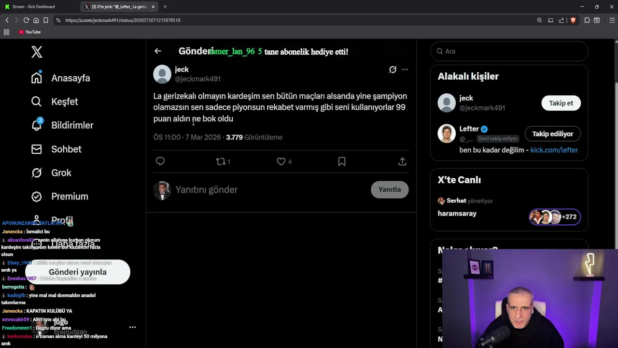618x348 pixels.
Task: Click the sidebar search panel icon
Action: coord(597,20)
